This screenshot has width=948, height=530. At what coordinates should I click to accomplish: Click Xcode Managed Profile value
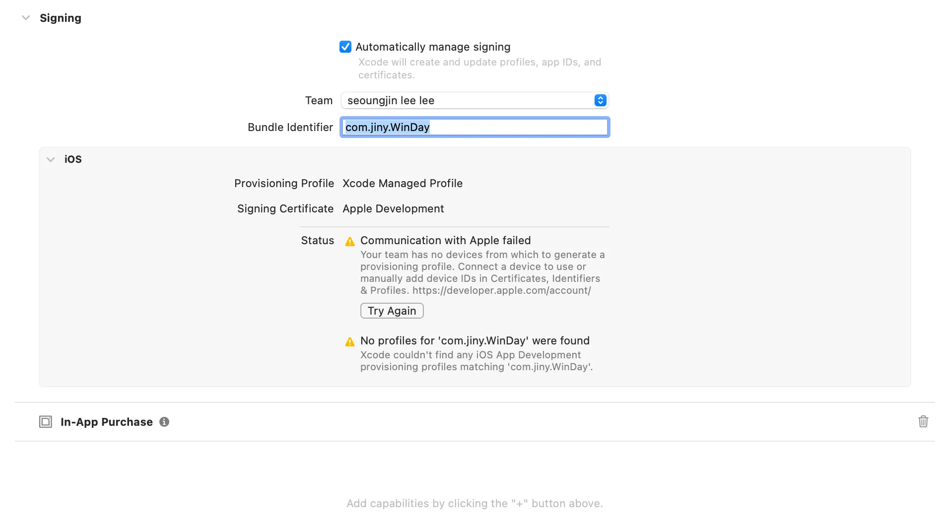click(403, 183)
